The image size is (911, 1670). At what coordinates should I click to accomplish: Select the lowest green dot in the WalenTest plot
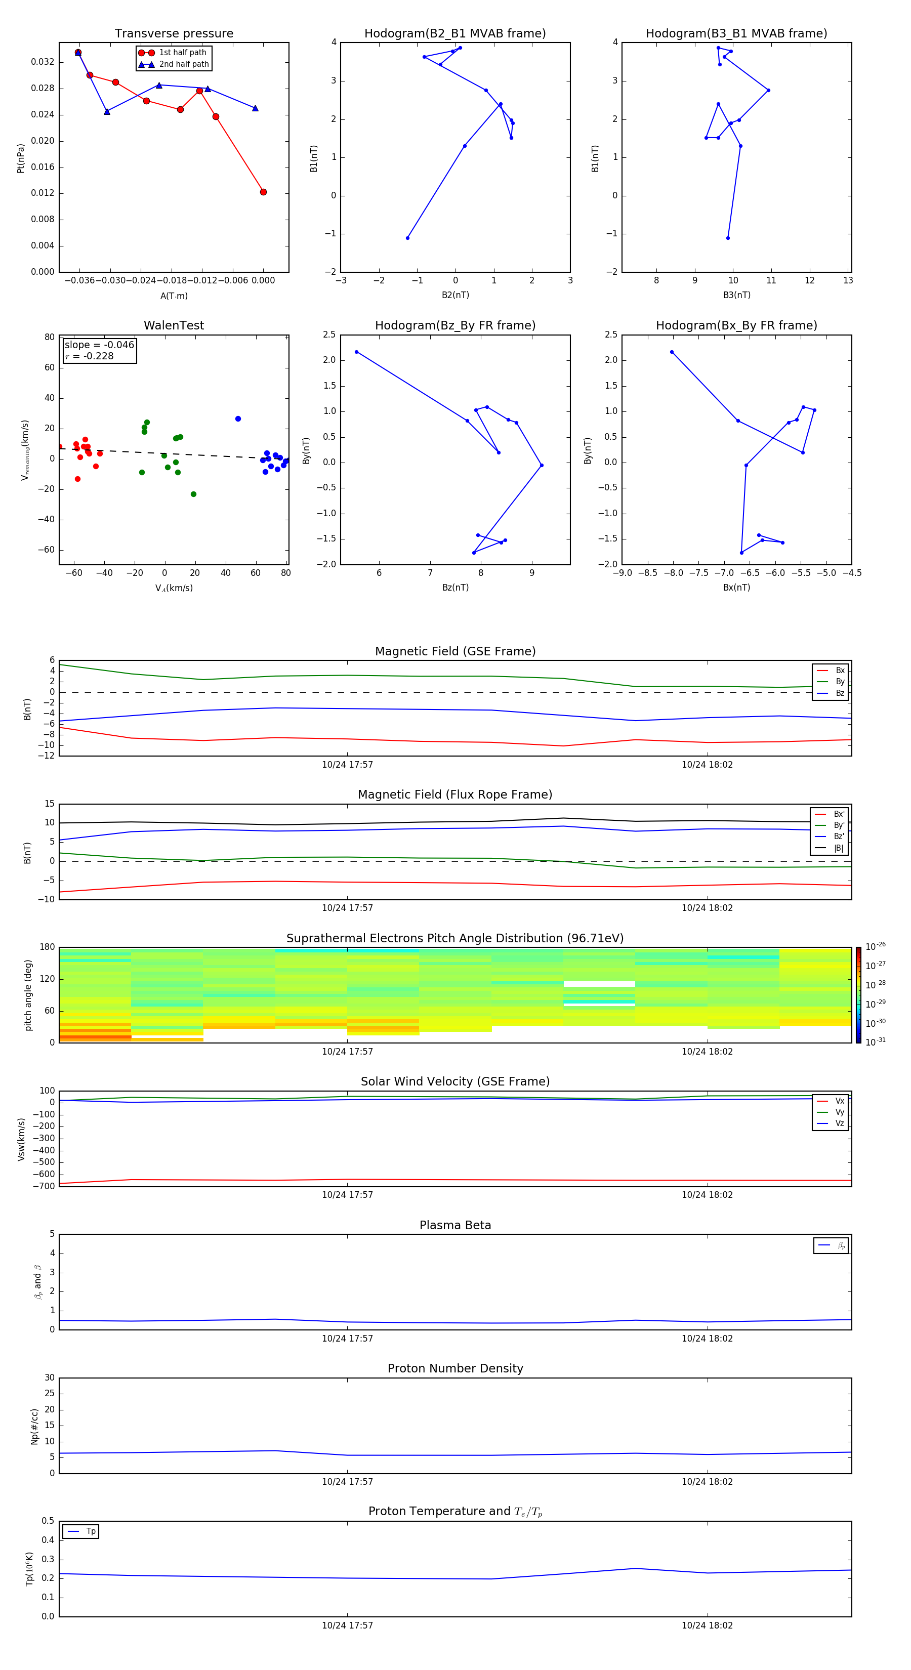point(193,494)
